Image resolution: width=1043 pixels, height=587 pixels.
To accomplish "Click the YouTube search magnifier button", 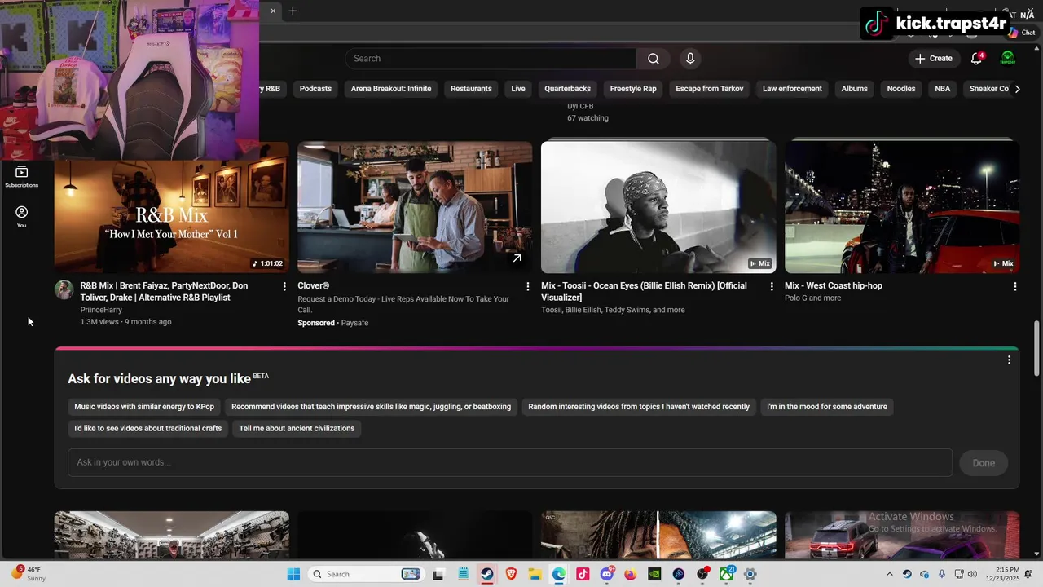I will point(654,59).
